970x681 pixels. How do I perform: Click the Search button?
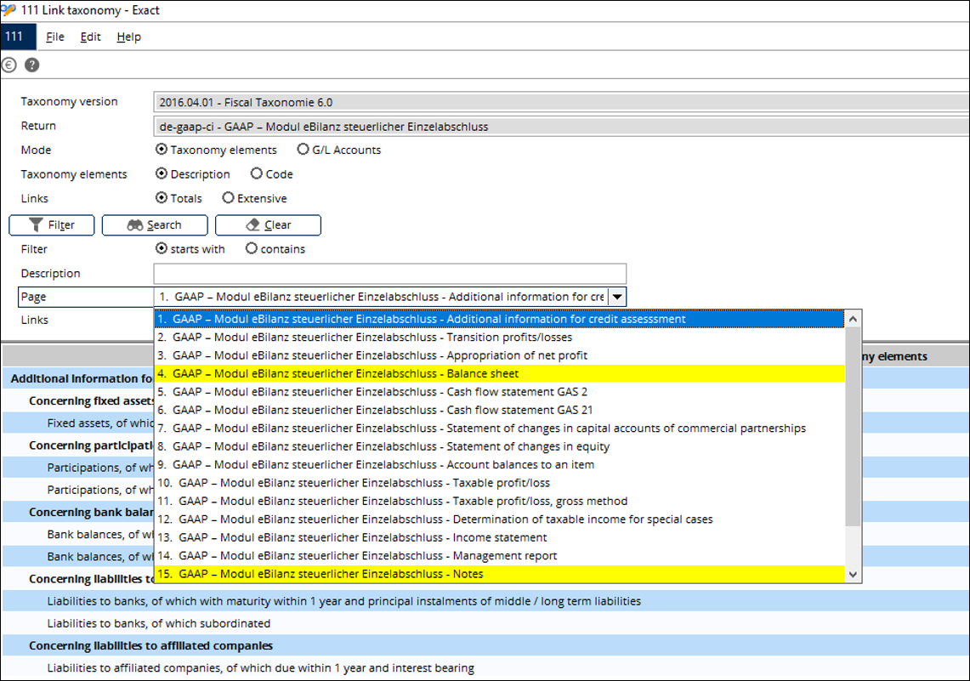pyautogui.click(x=155, y=225)
